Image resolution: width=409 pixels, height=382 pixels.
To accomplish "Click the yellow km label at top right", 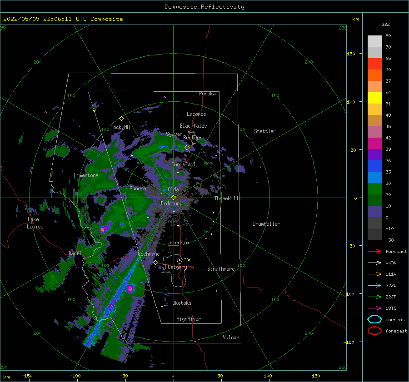I will [355, 19].
